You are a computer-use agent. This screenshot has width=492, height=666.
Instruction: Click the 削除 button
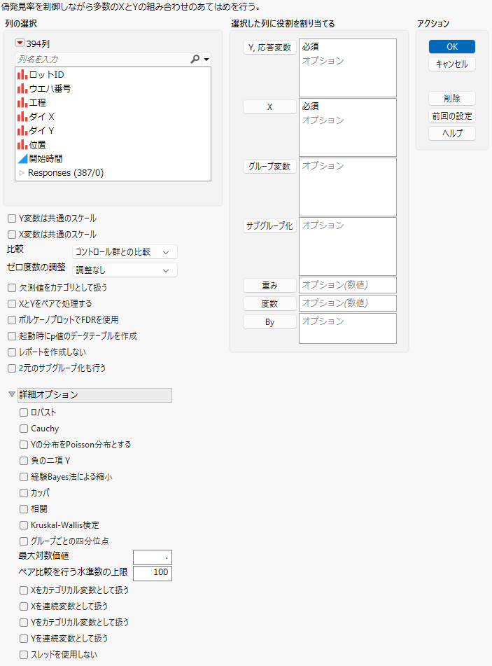452,99
